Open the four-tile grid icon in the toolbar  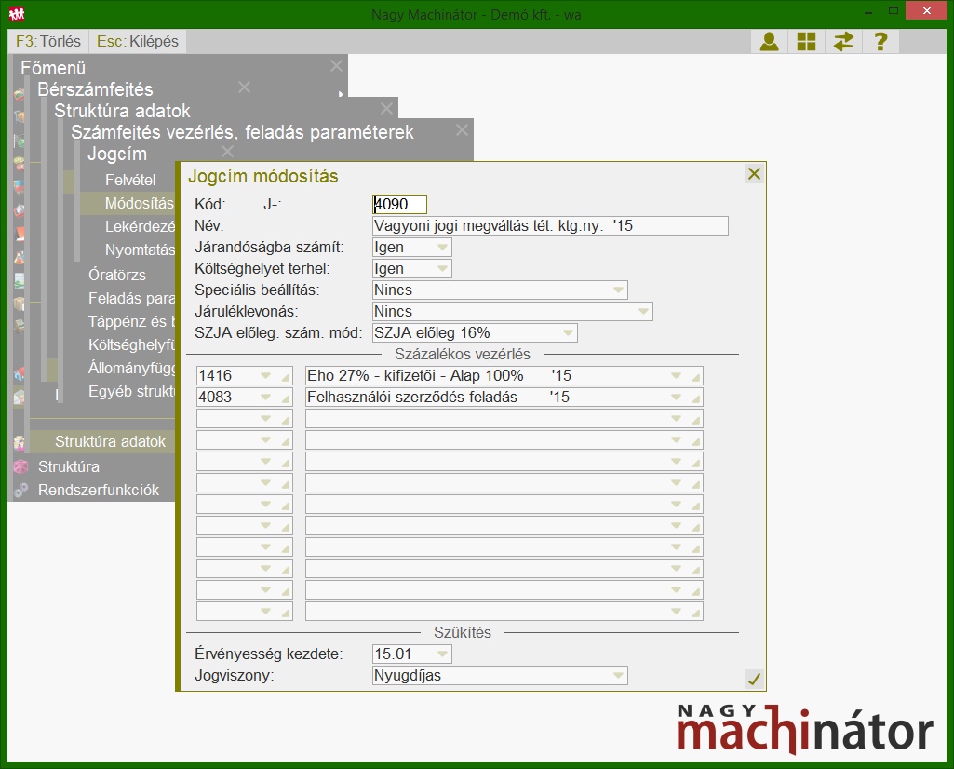(806, 42)
